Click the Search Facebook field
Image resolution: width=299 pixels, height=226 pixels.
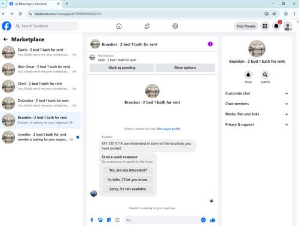pyautogui.click(x=46, y=26)
